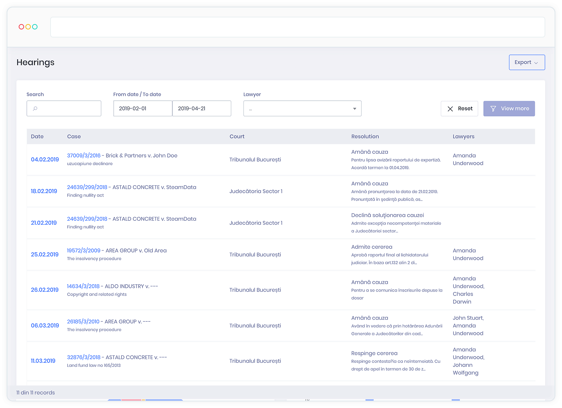This screenshot has height=408, width=562.
Task: Click 'Copyright and related rights' text
Action: click(x=97, y=294)
